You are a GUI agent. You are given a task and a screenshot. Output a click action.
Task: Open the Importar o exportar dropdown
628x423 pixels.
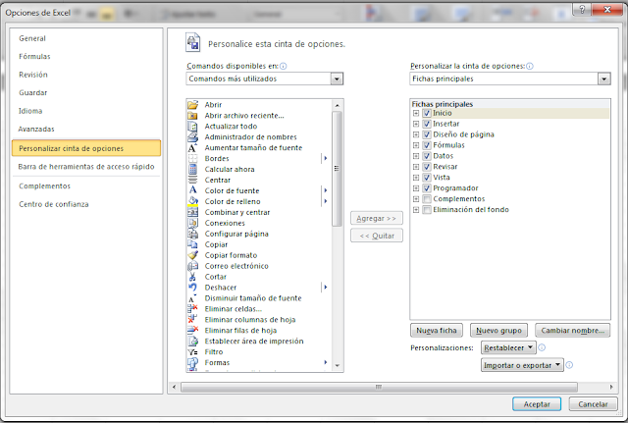tap(522, 365)
